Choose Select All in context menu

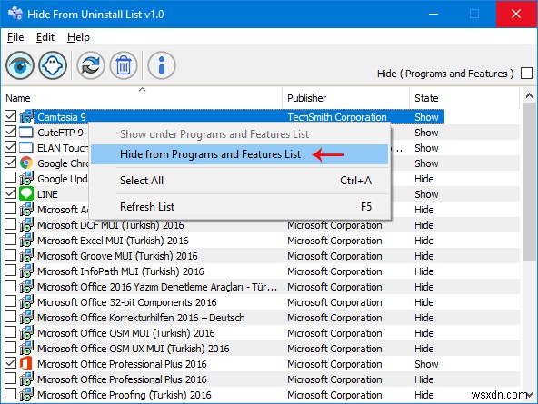pos(240,181)
